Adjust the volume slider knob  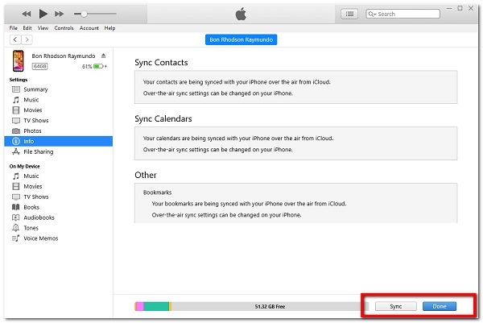pyautogui.click(x=84, y=14)
